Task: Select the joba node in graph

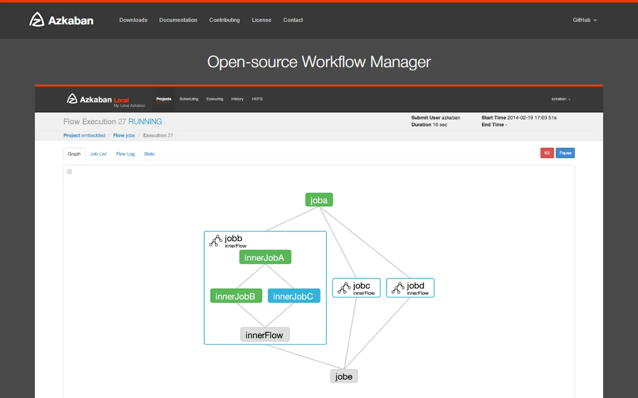Action: tap(319, 200)
